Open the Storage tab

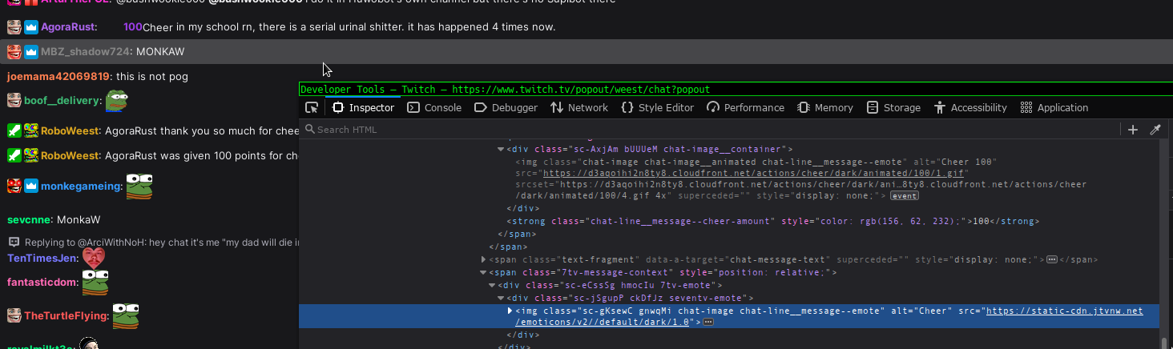pyautogui.click(x=893, y=107)
